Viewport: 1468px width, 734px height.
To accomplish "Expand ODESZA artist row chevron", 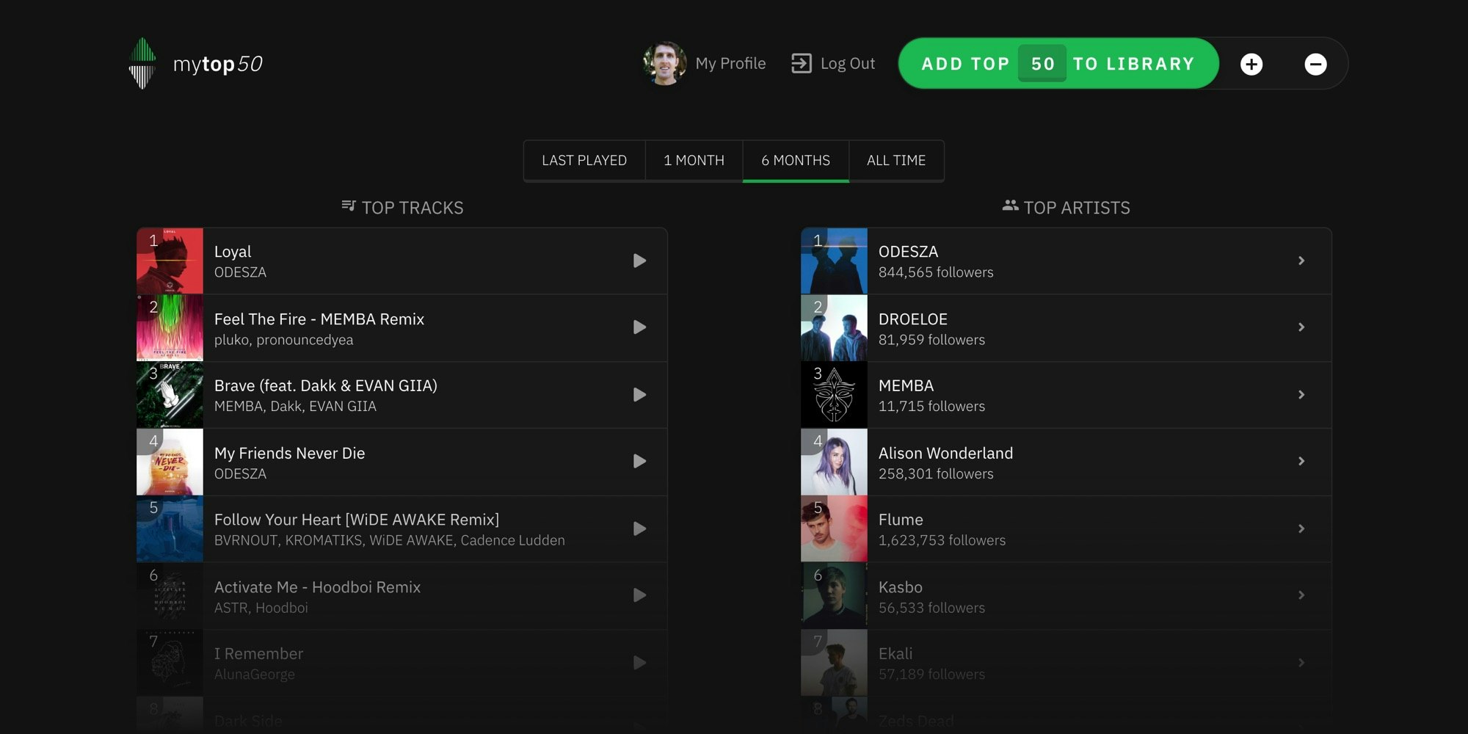I will pos(1301,261).
